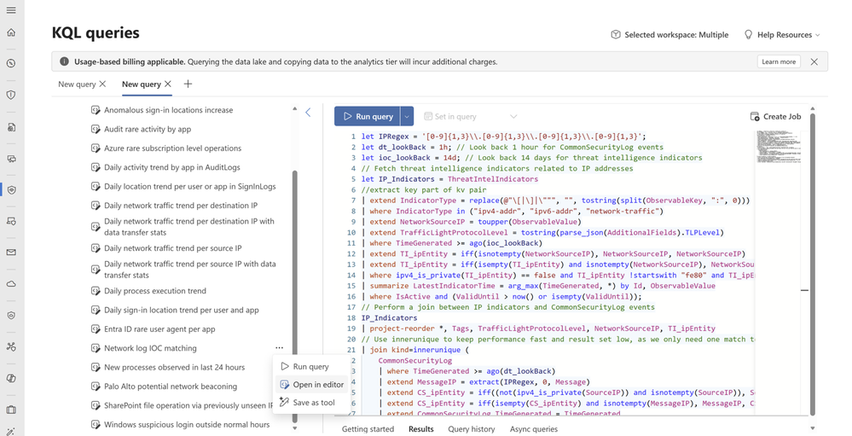The image size is (852, 436).
Task: Open the shield icon in the sidebar
Action: click(11, 96)
